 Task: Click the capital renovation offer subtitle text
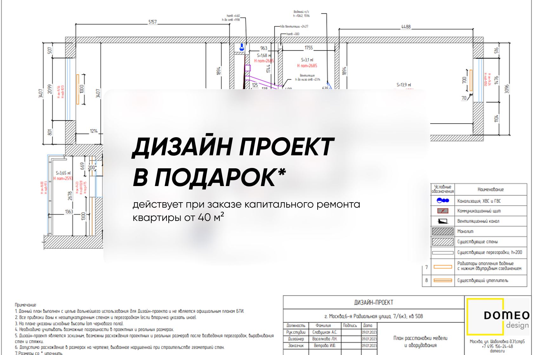click(x=246, y=211)
